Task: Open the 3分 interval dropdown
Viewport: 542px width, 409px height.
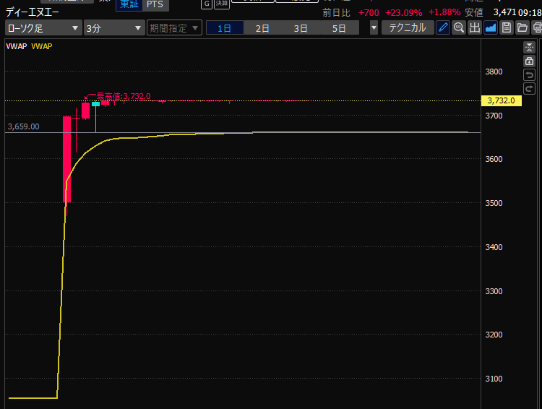Action: click(x=113, y=28)
